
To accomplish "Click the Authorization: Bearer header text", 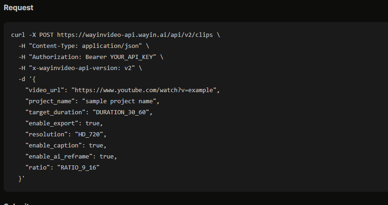I will click(x=69, y=57).
